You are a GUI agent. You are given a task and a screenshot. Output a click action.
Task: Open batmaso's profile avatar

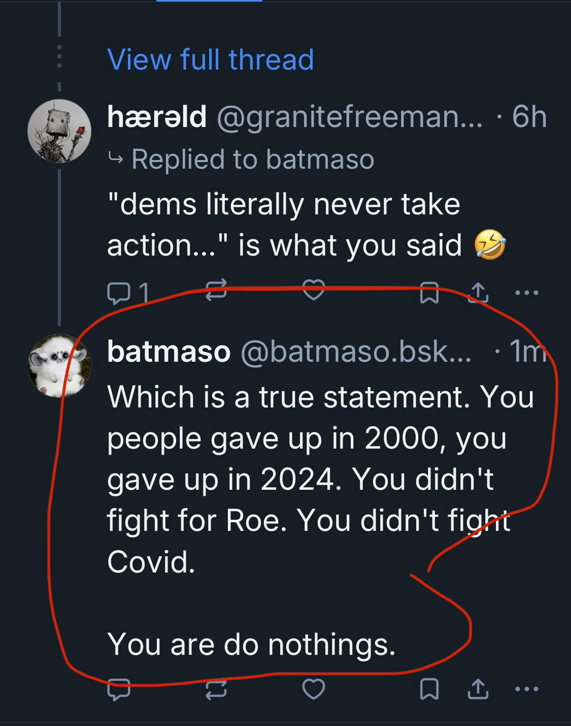(x=59, y=365)
